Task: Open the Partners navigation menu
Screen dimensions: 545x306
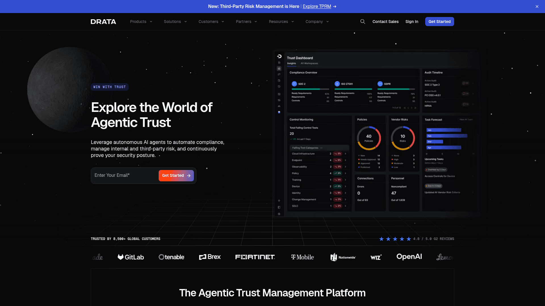Action: click(x=246, y=22)
